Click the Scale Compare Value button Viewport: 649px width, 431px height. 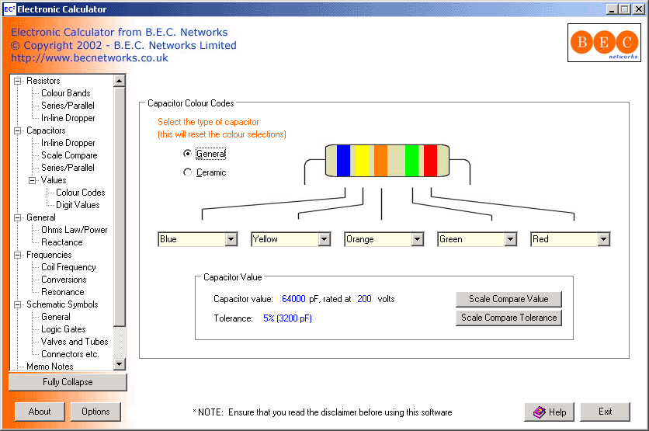[x=508, y=299]
